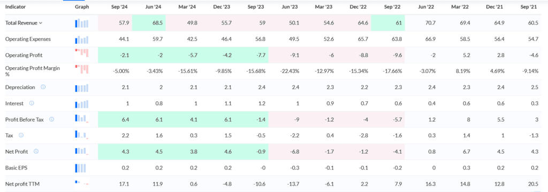Click the info icon beside Interest
Image resolution: width=548 pixels, height=192 pixels.
32,103
